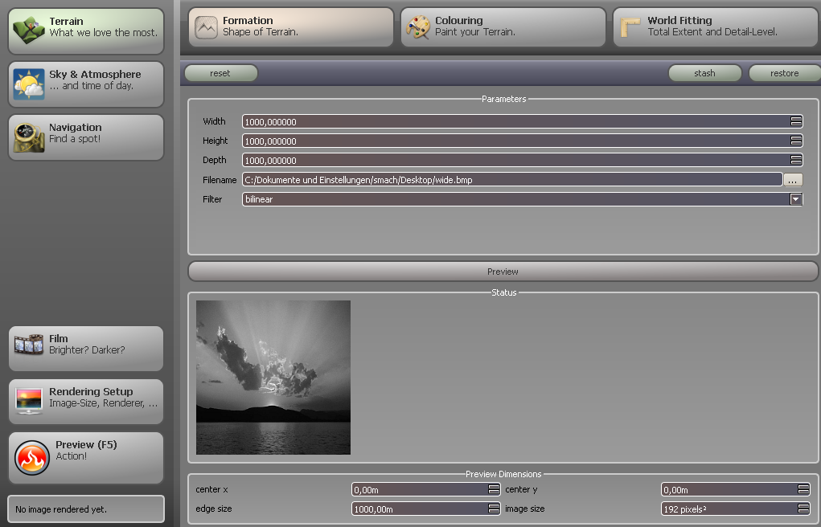821x527 pixels.
Task: Click the Status group title
Action: pyautogui.click(x=503, y=292)
